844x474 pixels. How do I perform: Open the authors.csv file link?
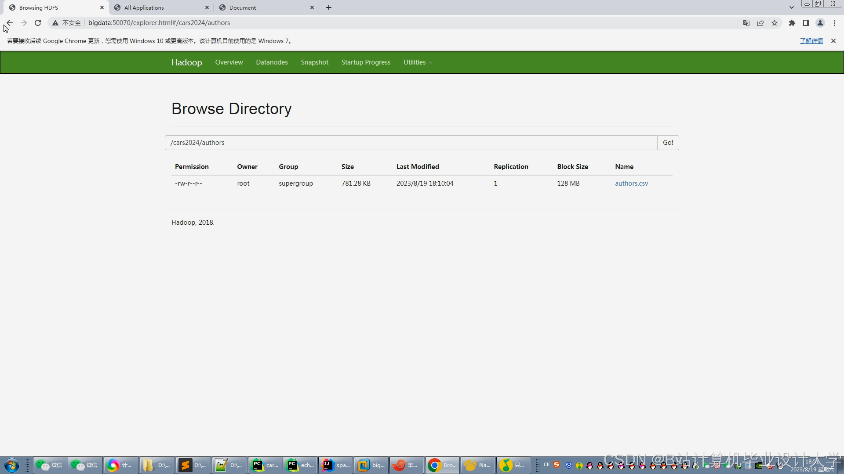(631, 183)
